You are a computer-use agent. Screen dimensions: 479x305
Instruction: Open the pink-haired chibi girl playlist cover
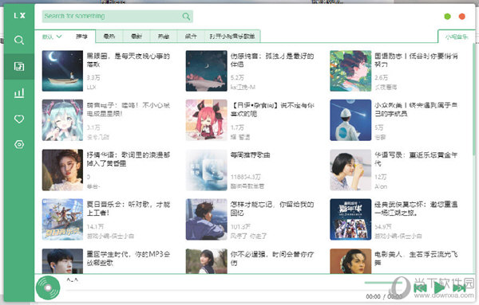click(207, 120)
